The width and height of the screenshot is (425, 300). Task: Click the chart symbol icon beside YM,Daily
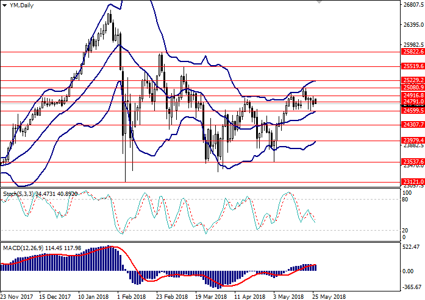4,5
